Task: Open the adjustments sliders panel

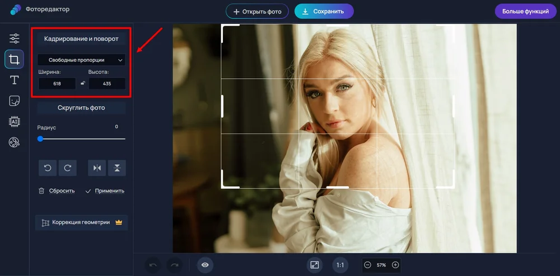Action: (x=14, y=38)
